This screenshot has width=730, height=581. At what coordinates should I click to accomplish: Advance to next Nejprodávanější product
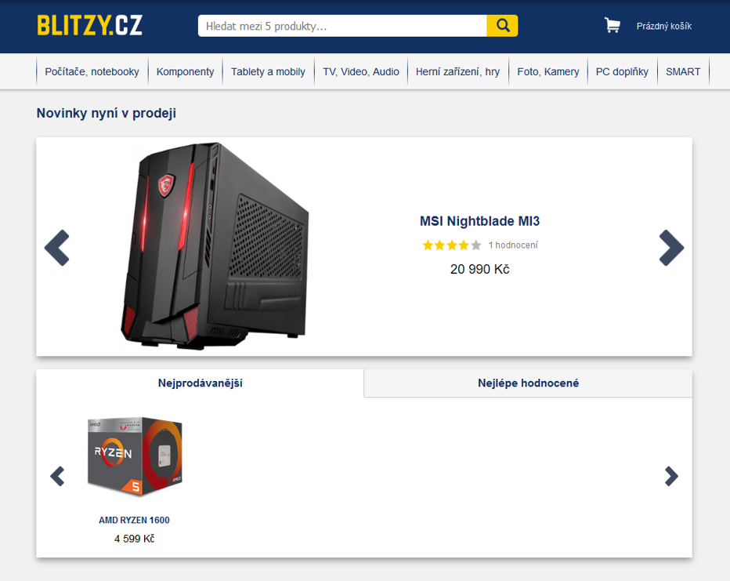pyautogui.click(x=671, y=476)
